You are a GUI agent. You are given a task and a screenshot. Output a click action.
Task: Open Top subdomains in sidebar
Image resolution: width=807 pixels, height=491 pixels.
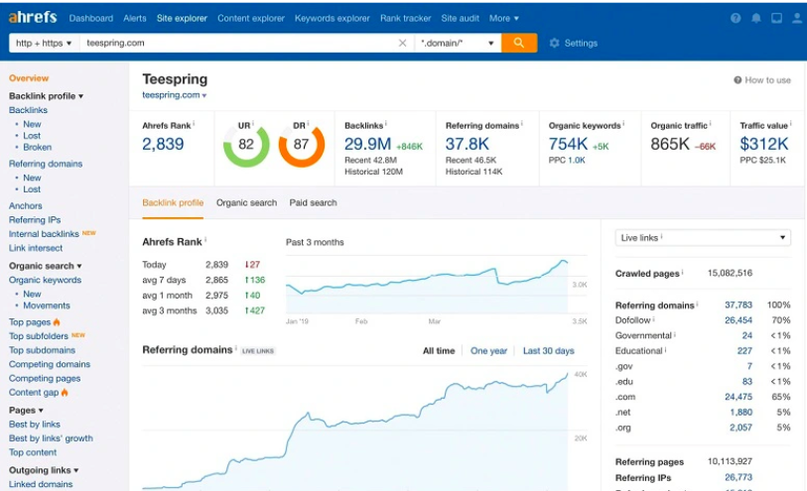(x=43, y=350)
